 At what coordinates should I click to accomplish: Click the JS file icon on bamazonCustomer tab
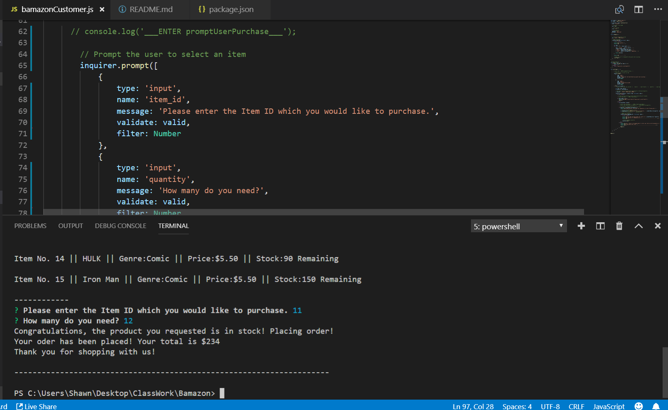click(14, 9)
